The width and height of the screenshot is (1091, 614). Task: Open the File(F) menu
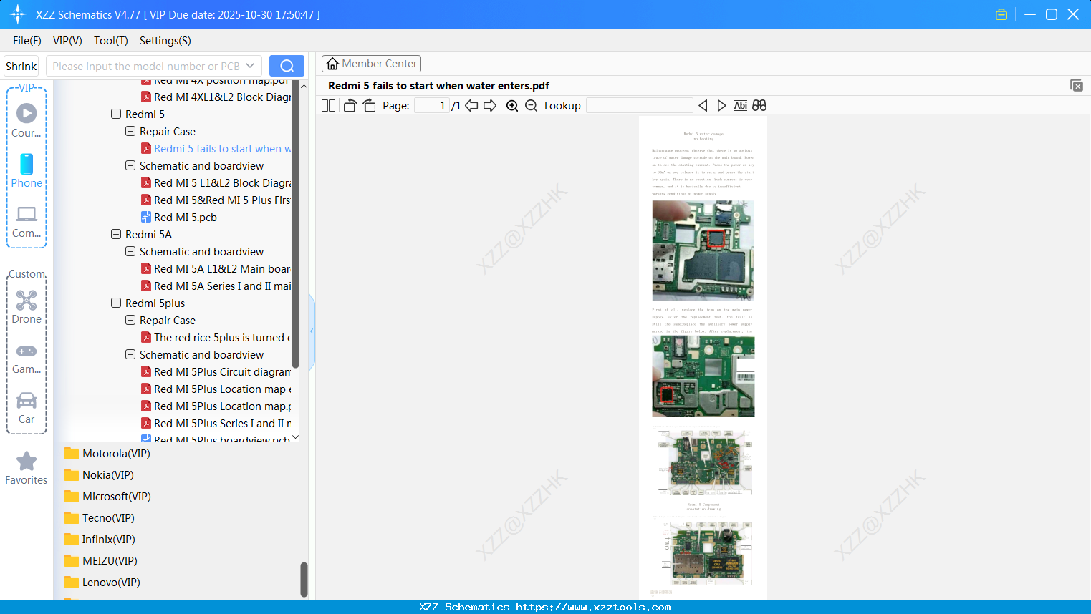point(27,41)
